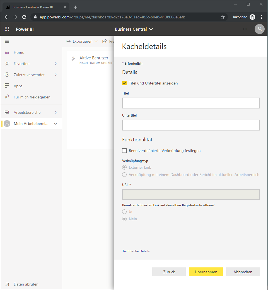Open the Exportieren menu
The image size is (268, 290).
click(82, 42)
